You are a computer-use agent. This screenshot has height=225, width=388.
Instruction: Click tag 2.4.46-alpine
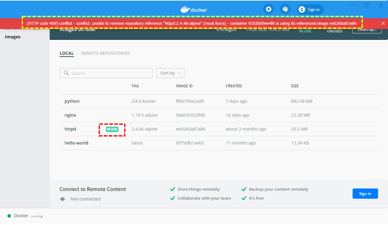click(x=145, y=129)
